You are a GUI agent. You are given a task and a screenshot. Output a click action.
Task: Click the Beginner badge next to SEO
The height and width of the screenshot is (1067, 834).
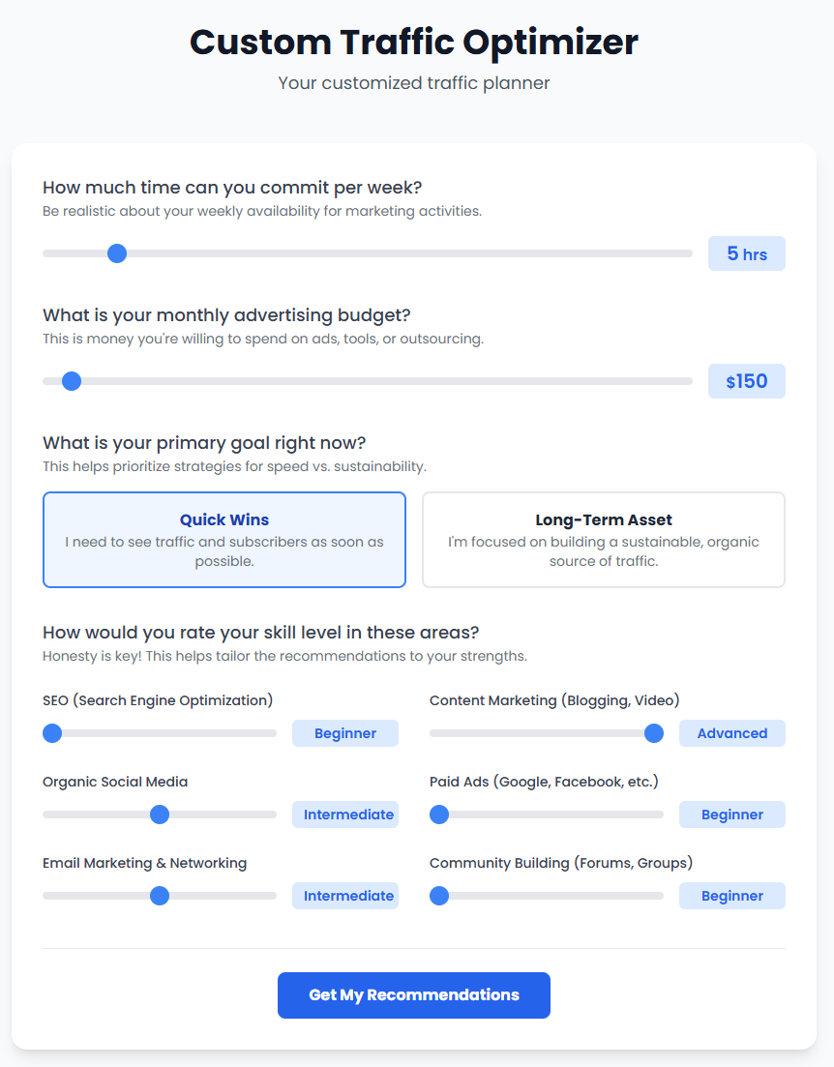344,733
